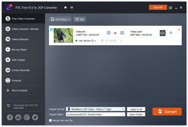Expand the More Products chevron
The height and width of the screenshot is (127, 188).
pyautogui.click(x=8, y=90)
